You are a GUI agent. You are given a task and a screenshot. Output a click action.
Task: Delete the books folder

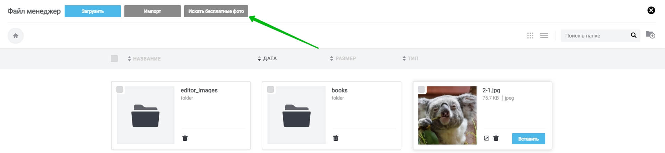point(336,138)
